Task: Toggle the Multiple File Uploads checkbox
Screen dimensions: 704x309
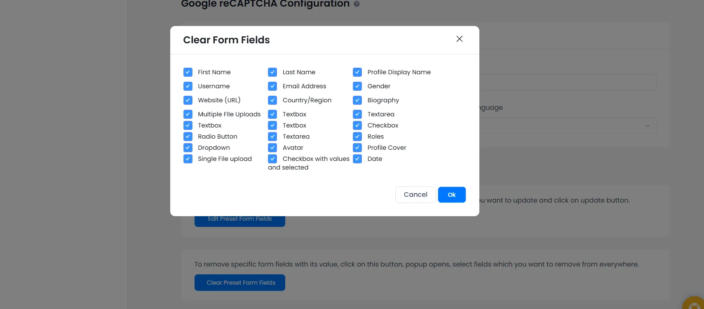Action: [188, 114]
